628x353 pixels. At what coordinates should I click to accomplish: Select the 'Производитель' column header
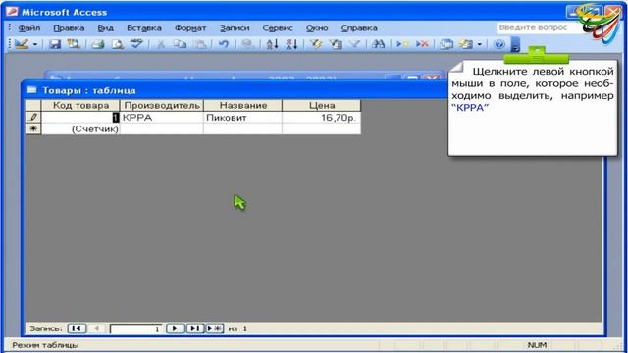[x=162, y=105]
